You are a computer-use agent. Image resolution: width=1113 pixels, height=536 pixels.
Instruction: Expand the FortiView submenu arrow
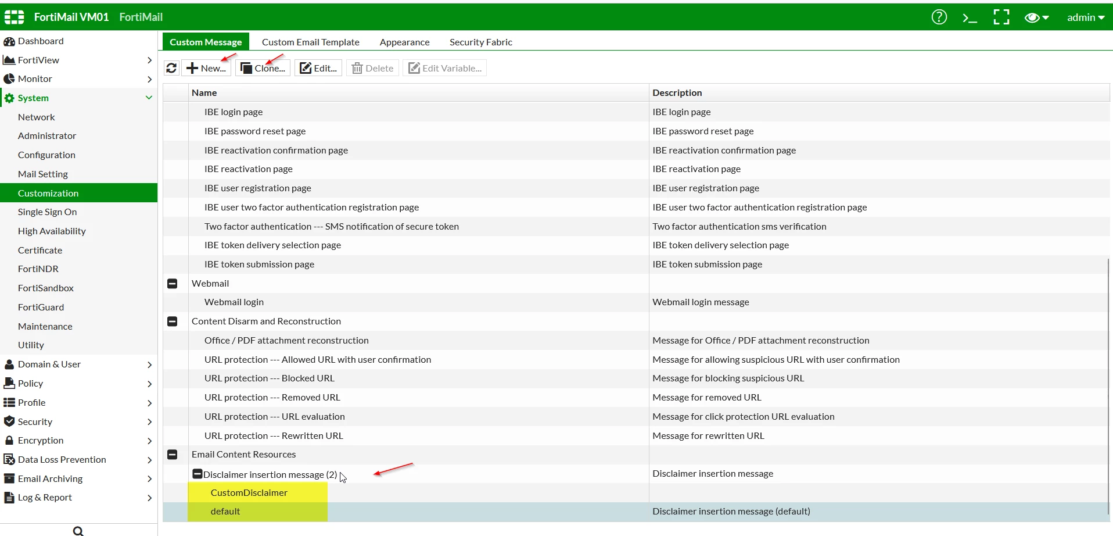149,60
